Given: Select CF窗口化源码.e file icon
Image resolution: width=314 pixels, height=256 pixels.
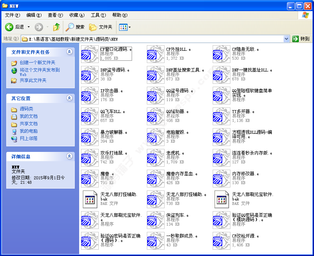Looking at the screenshot, I should point(90,54).
